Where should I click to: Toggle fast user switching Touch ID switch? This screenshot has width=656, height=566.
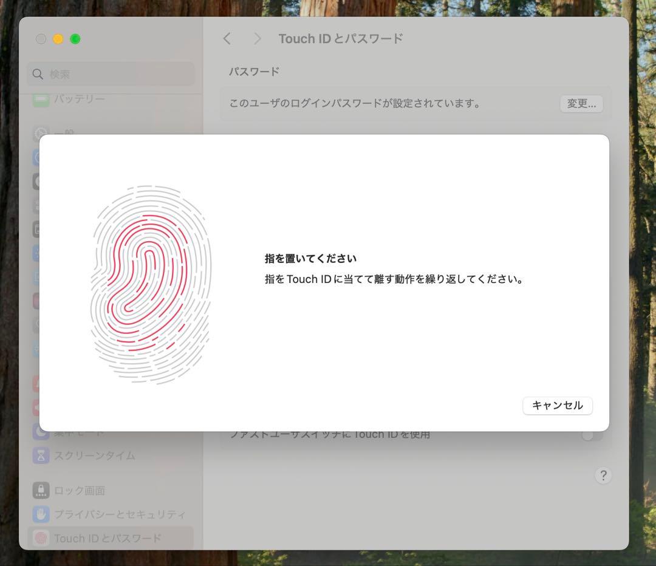point(592,436)
